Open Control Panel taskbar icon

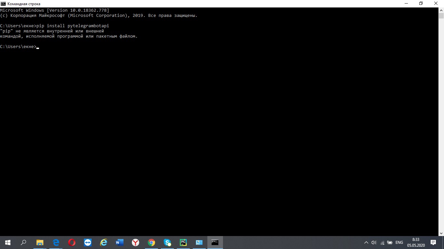(x=199, y=242)
